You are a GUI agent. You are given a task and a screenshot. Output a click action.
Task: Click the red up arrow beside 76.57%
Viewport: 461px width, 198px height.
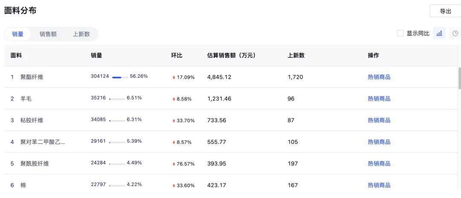pyautogui.click(x=174, y=164)
